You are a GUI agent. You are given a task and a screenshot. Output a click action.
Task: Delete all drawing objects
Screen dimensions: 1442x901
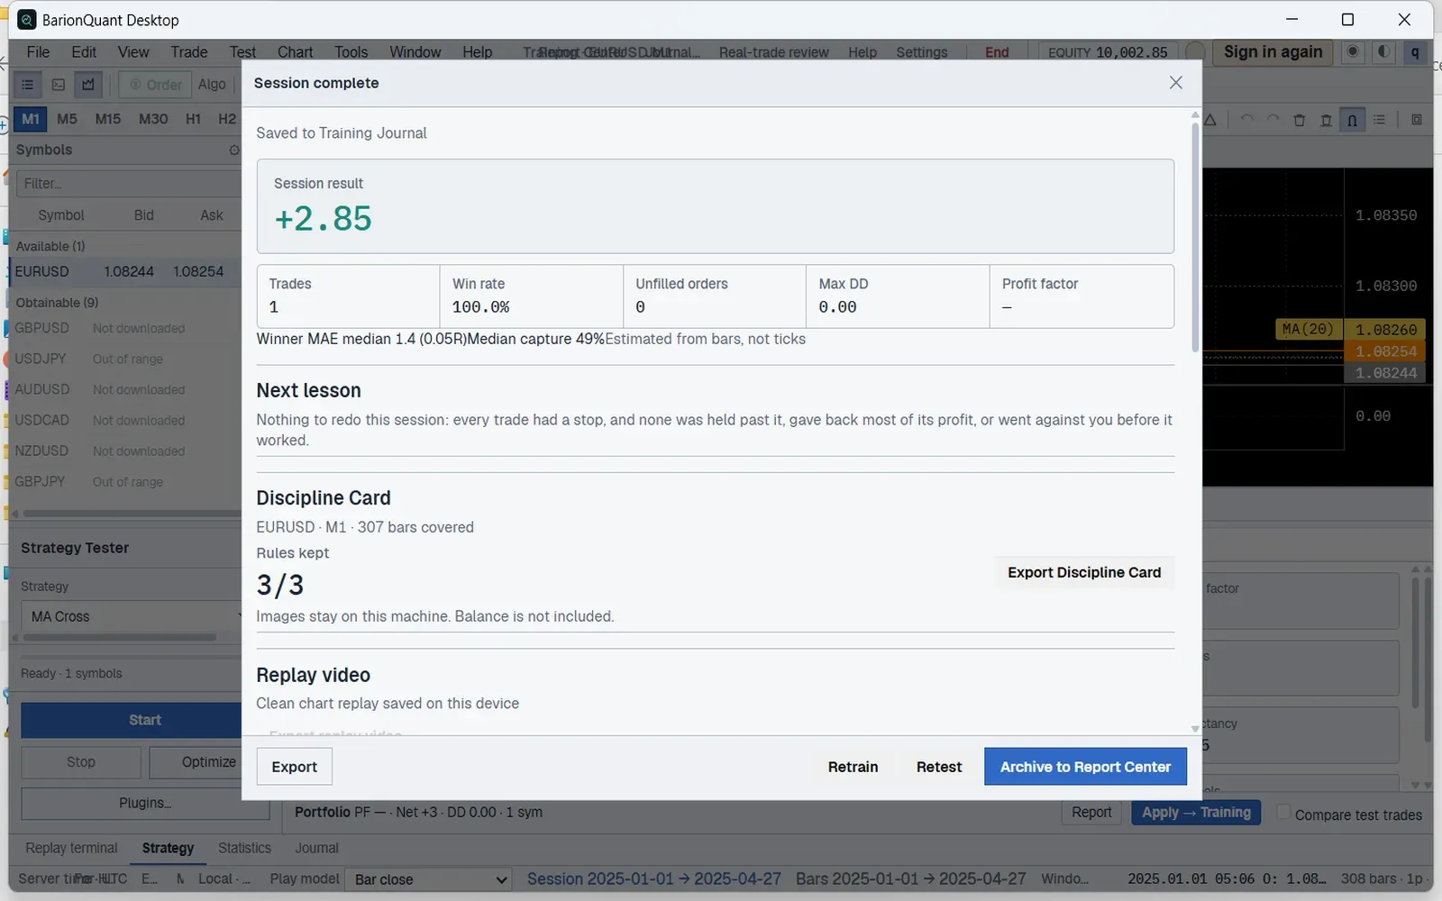point(1326,120)
